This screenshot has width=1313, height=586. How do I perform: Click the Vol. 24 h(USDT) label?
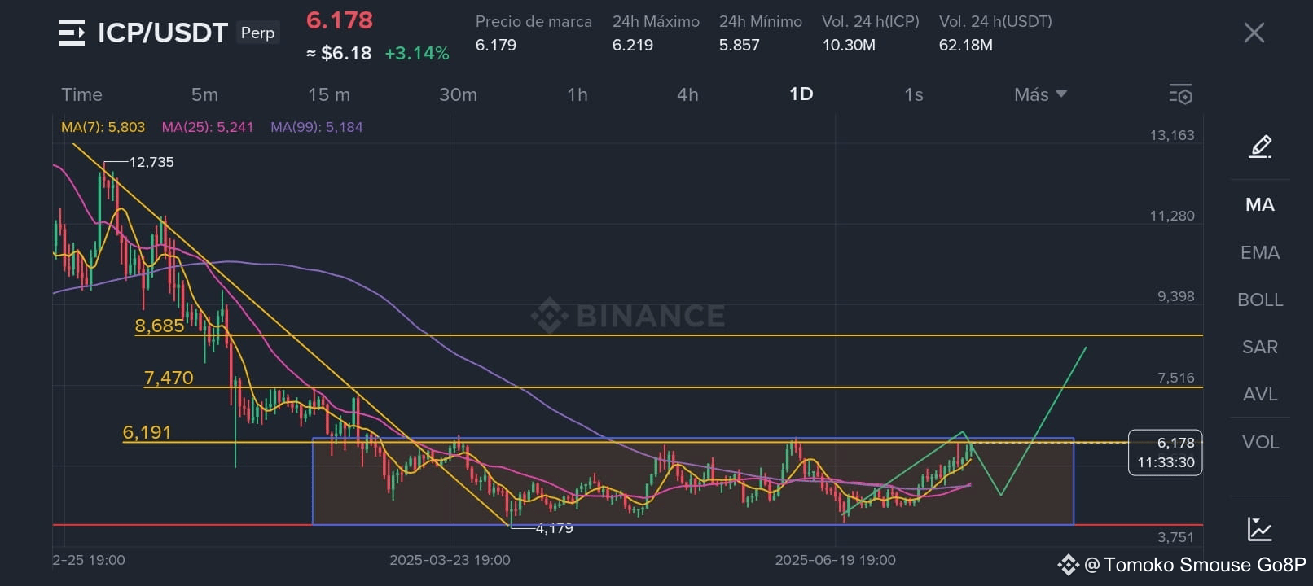pos(995,21)
